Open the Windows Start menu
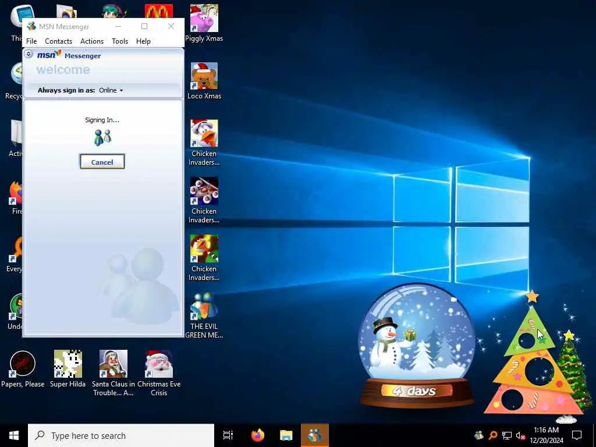Screen dimensions: 596x447 pos(14,435)
